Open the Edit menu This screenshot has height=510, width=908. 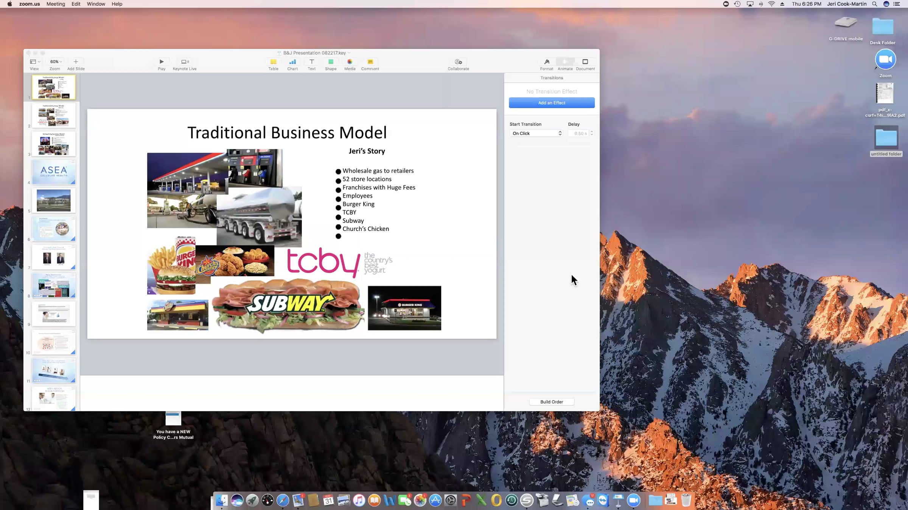tap(76, 4)
